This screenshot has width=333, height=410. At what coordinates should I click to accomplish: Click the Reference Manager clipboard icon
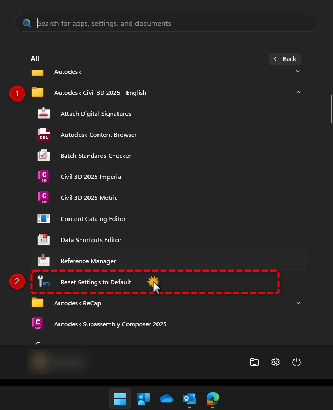click(44, 261)
